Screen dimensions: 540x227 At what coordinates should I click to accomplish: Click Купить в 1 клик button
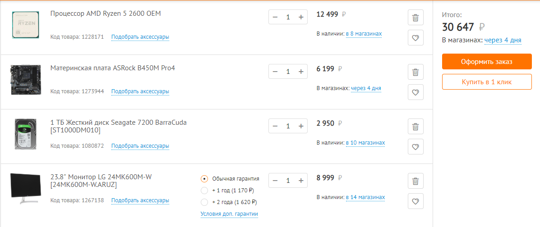[x=487, y=82]
